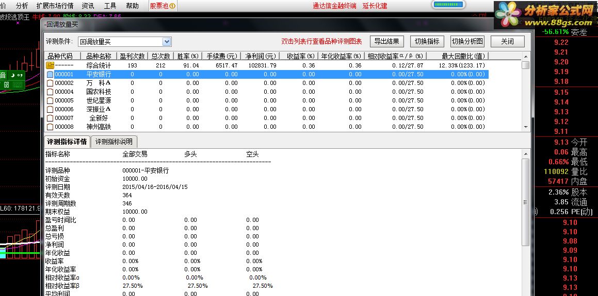Click the 初始资金 value 10000.00
This screenshot has height=296, width=598.
(135, 179)
